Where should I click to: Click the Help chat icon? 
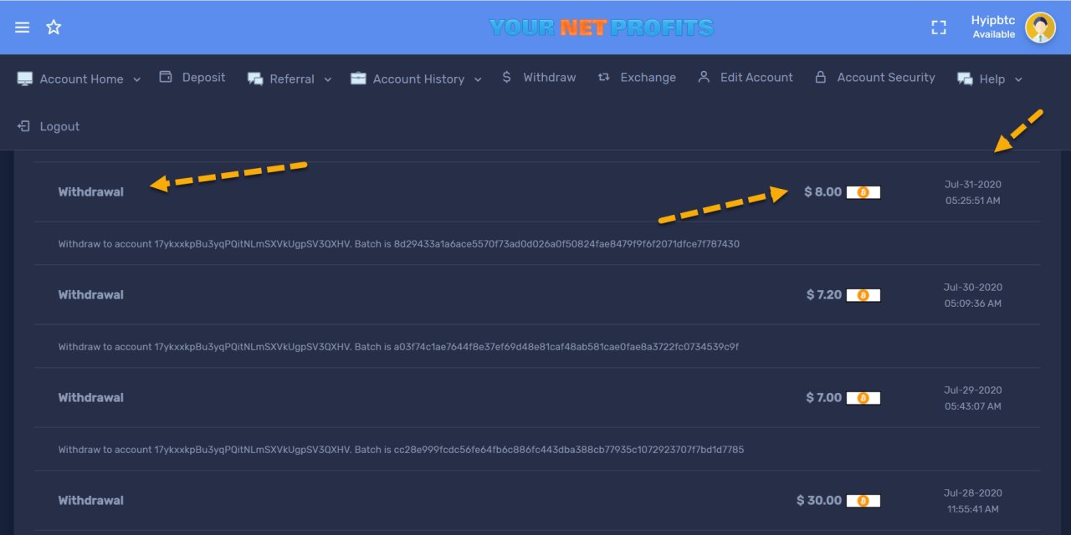point(965,79)
